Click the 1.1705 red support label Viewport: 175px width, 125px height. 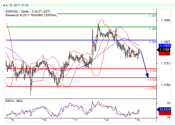(x=152, y=89)
